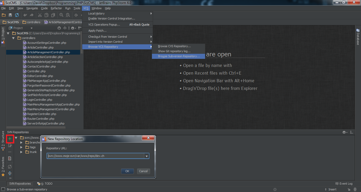Viewport: 361px width, 192px height.
Task: Click the Edit location pencil icon
Action: (x=10, y=145)
